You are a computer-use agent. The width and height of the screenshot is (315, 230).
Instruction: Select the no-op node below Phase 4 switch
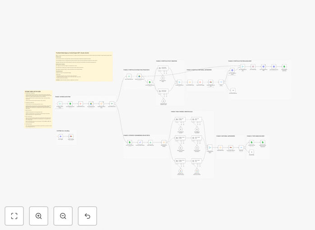coord(233,90)
